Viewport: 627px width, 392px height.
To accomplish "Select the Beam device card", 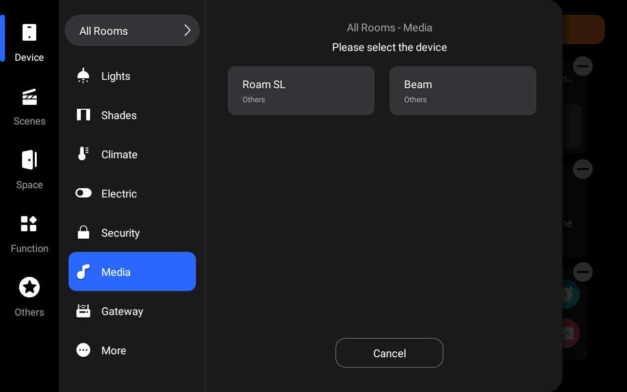I will [463, 91].
